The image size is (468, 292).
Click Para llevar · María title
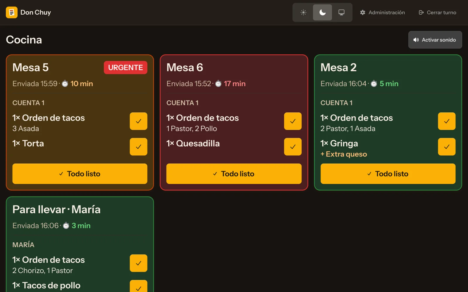coord(56,209)
